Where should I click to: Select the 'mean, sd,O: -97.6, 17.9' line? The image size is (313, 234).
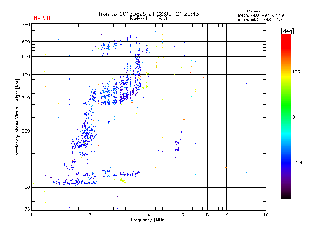point(261,15)
